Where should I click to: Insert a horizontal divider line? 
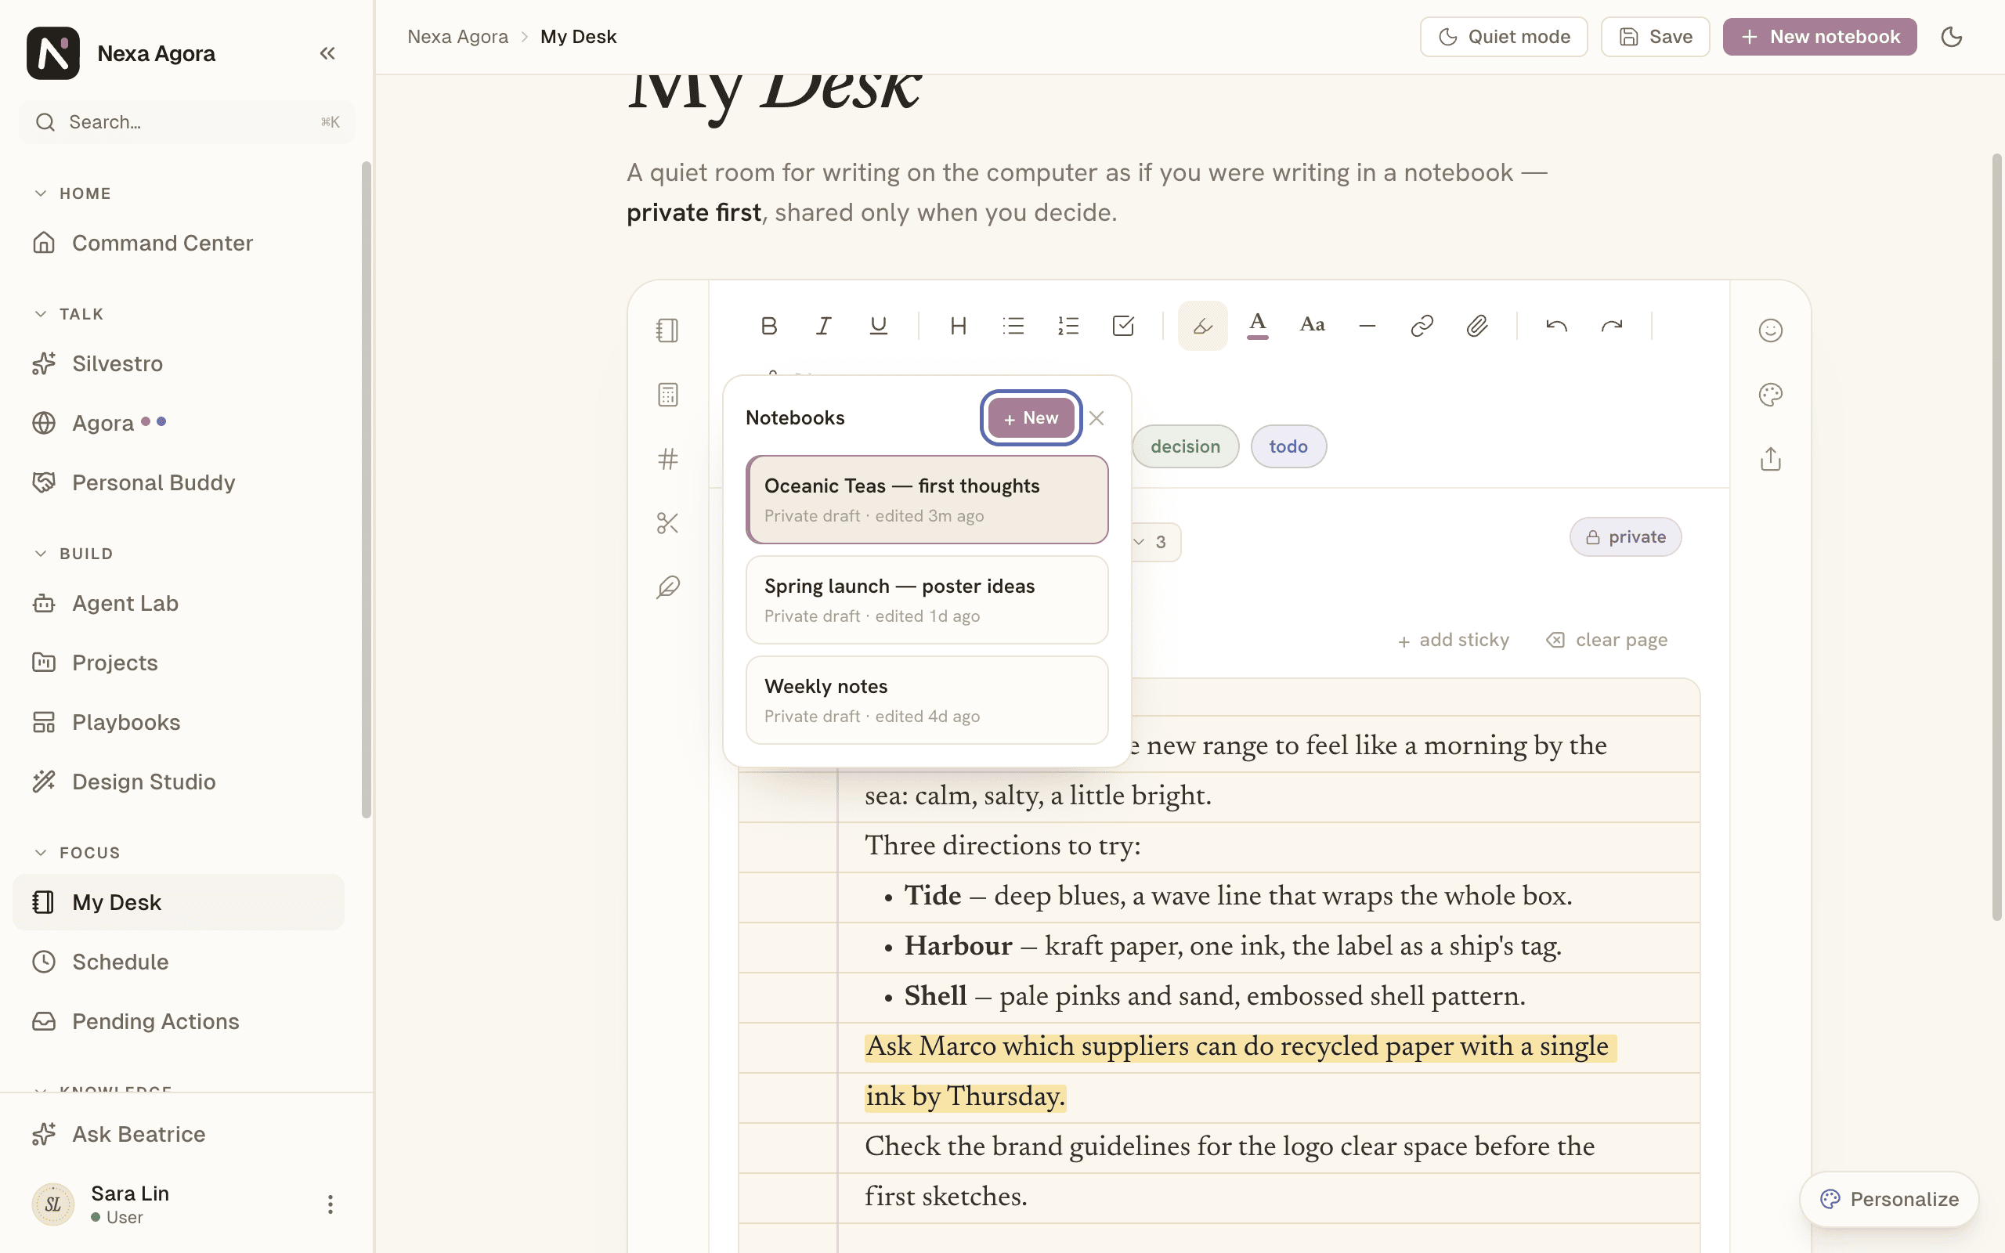(1367, 326)
